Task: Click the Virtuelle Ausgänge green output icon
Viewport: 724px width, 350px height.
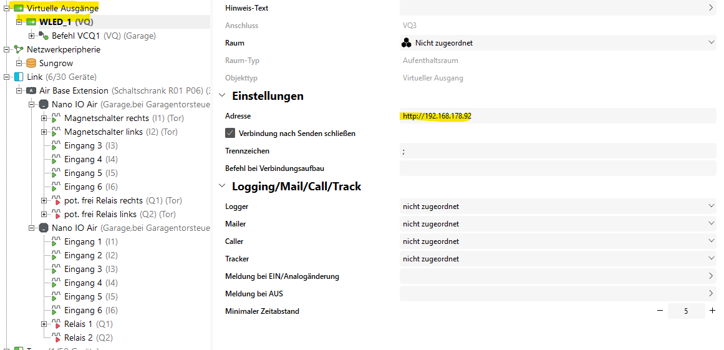Action: click(19, 8)
